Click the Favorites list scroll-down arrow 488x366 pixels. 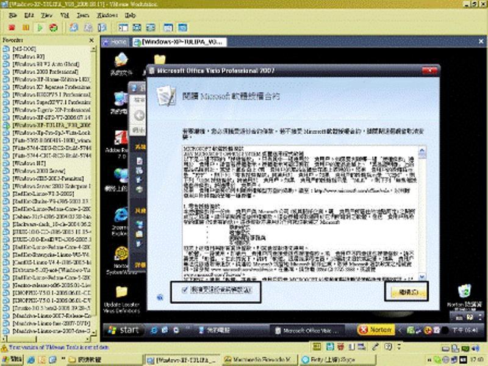93,333
